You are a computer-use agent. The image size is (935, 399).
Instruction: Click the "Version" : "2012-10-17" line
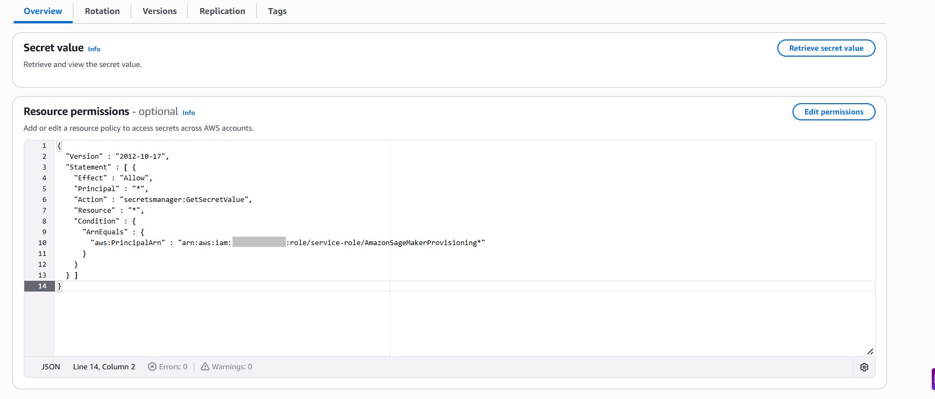(117, 157)
